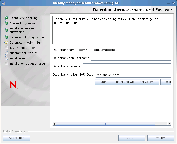177x144 pixels.
Task: Click the left arrow of horizontal scrollbar
Action: tap(54, 124)
